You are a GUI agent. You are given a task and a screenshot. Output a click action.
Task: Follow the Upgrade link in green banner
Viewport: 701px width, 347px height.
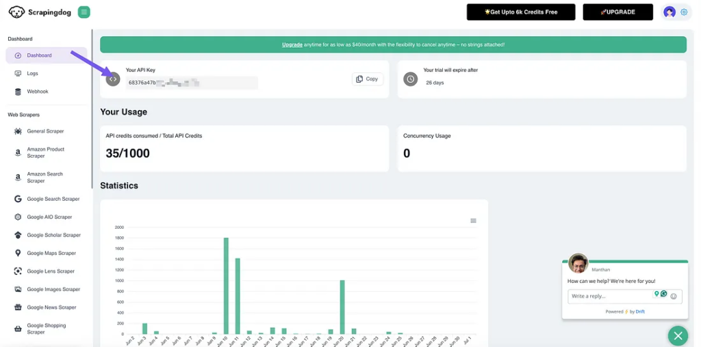tap(292, 44)
